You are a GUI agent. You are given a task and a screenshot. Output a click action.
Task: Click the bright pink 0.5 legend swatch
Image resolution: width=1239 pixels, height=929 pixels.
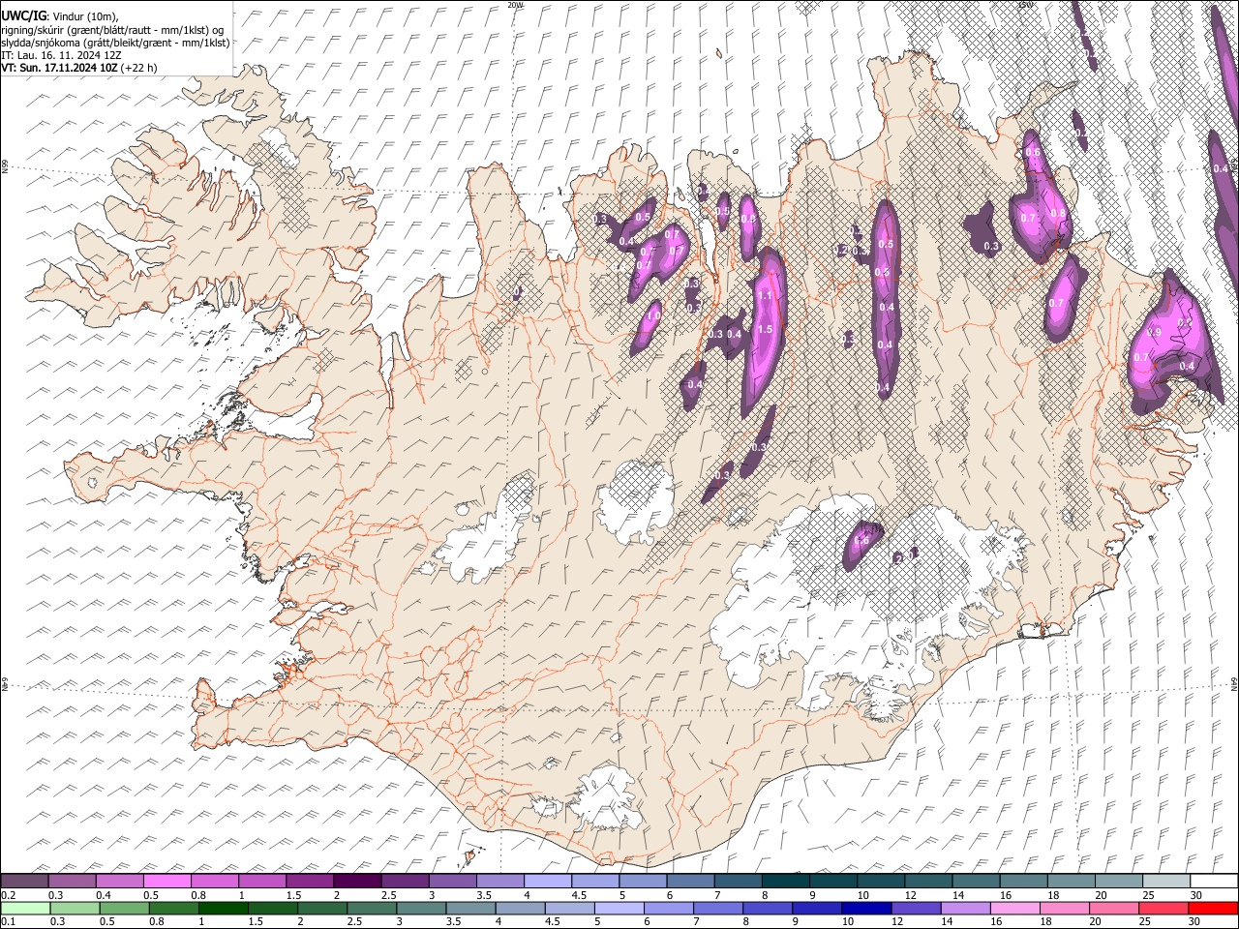[167, 881]
